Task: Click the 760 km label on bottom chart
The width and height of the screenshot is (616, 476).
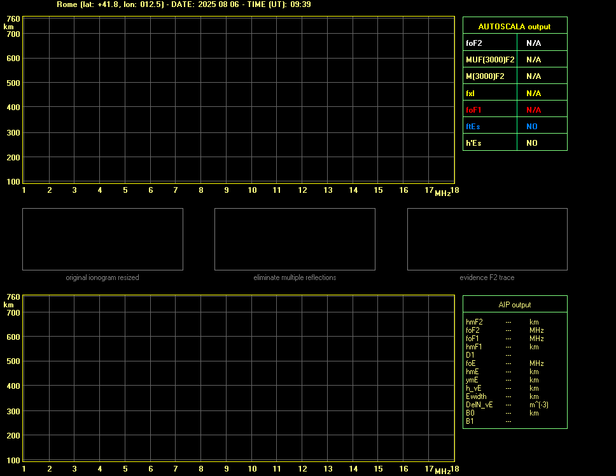Action: point(13,297)
